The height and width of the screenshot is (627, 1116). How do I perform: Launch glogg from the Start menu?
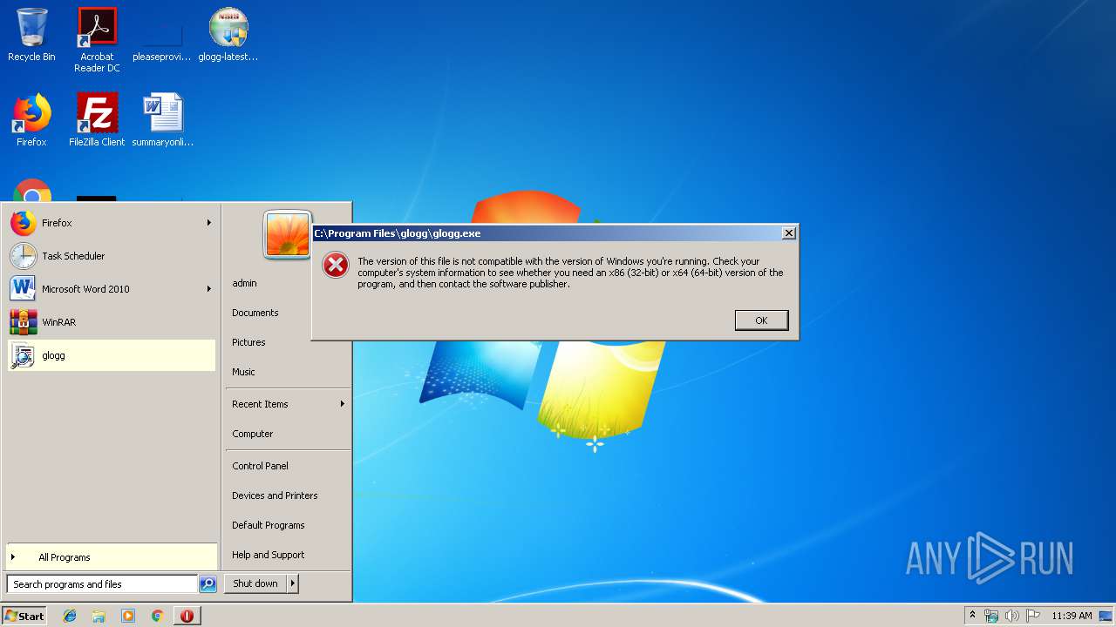coord(112,355)
